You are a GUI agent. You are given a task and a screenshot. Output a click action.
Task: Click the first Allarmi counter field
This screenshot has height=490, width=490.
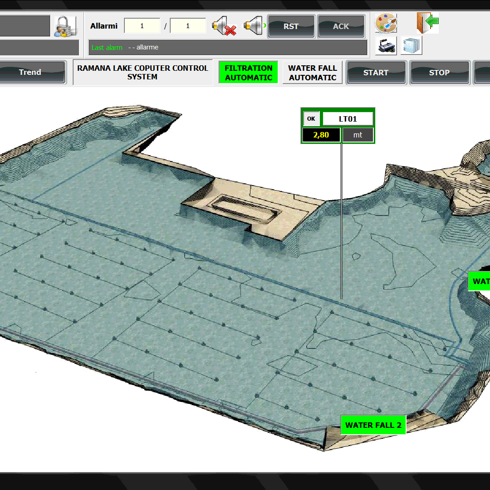point(142,26)
